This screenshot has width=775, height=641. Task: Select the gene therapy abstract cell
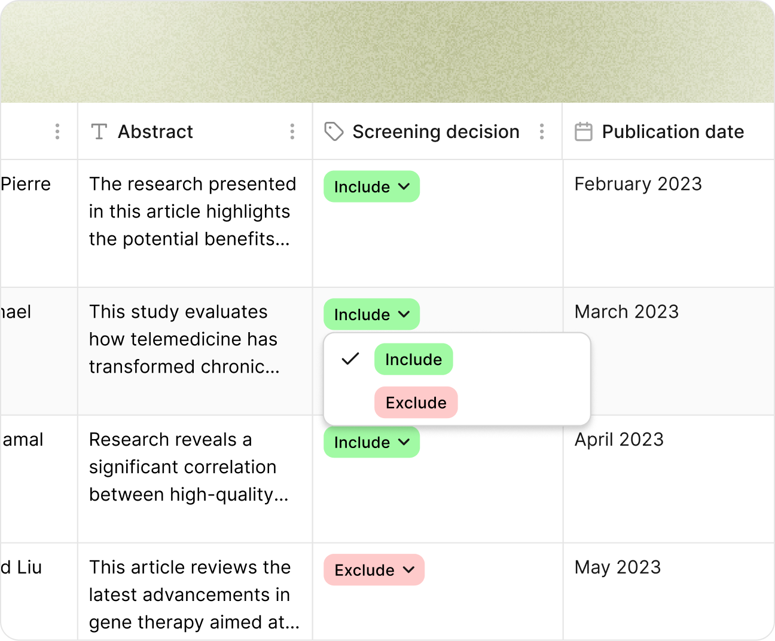[194, 595]
